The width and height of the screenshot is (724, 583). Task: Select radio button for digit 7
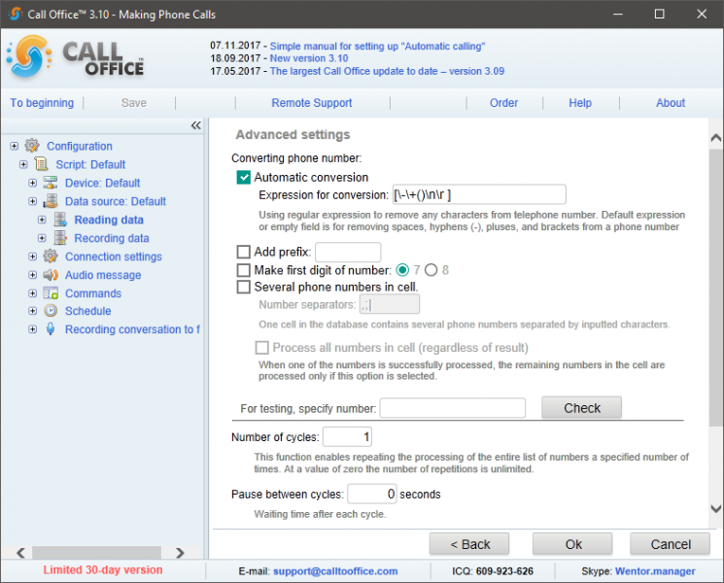[402, 270]
